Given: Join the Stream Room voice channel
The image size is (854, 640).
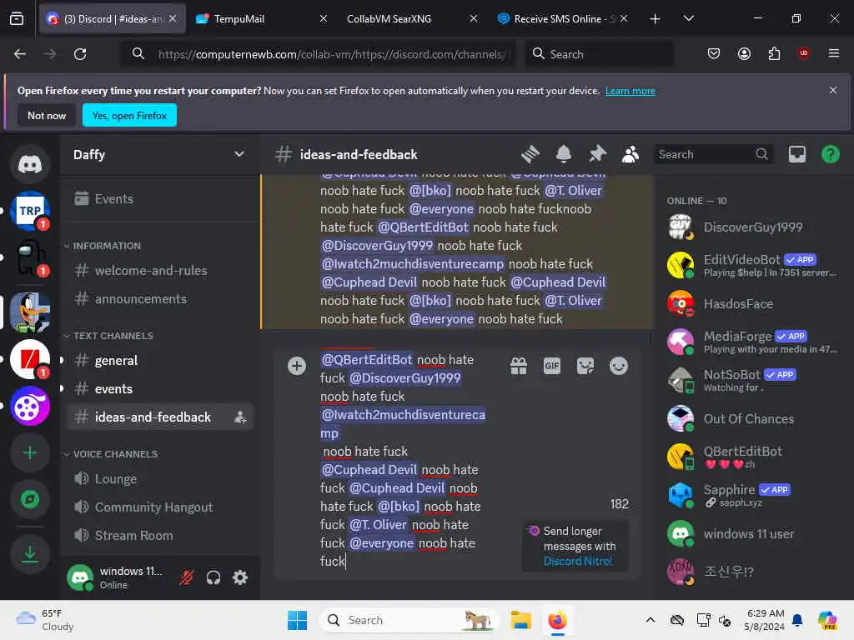Looking at the screenshot, I should coord(160,536).
